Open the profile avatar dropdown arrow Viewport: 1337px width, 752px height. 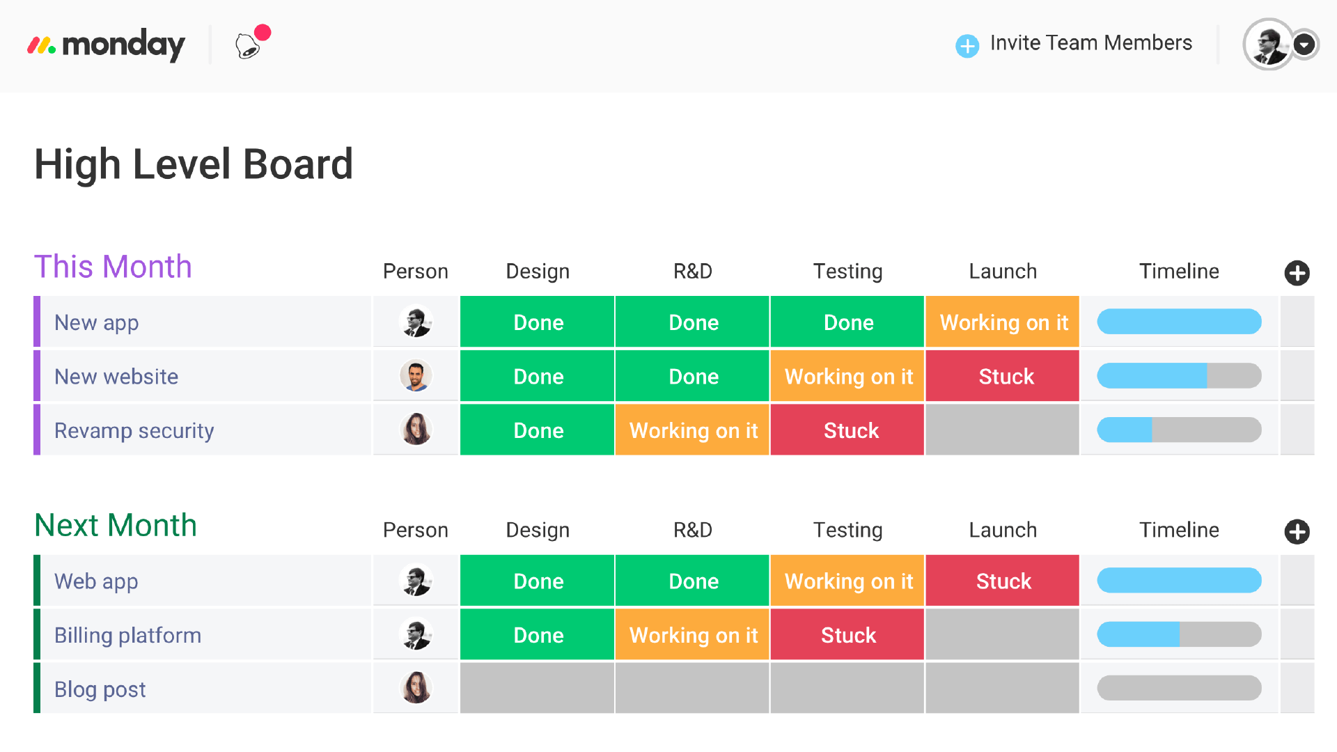tap(1304, 45)
